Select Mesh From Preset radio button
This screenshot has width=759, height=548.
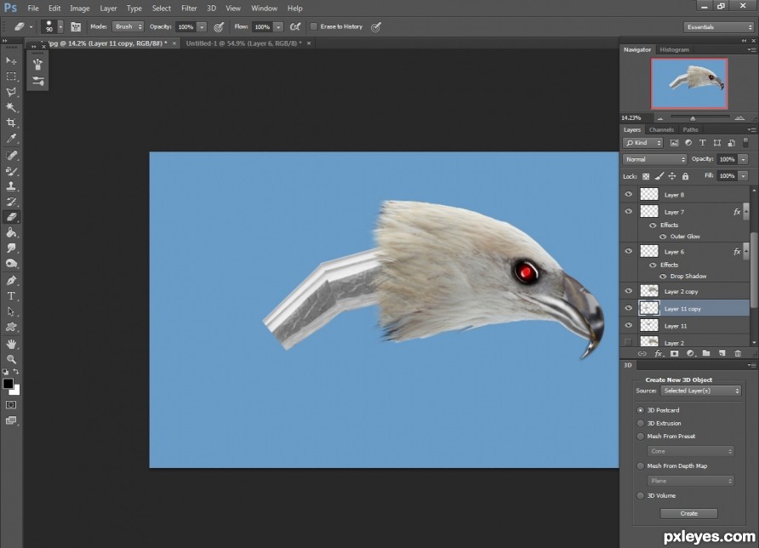tap(641, 437)
